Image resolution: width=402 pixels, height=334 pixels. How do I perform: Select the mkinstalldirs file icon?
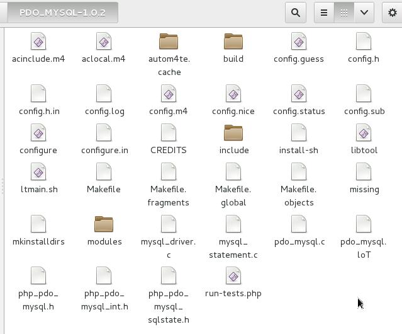pyautogui.click(x=38, y=224)
